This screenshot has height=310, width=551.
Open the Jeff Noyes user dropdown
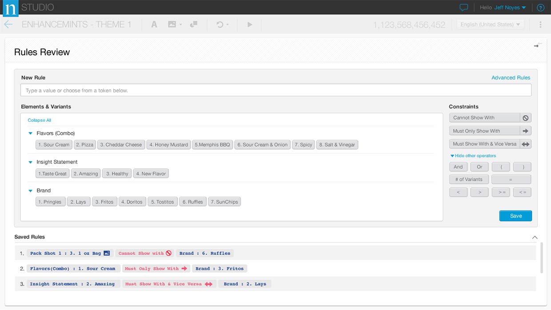point(510,8)
